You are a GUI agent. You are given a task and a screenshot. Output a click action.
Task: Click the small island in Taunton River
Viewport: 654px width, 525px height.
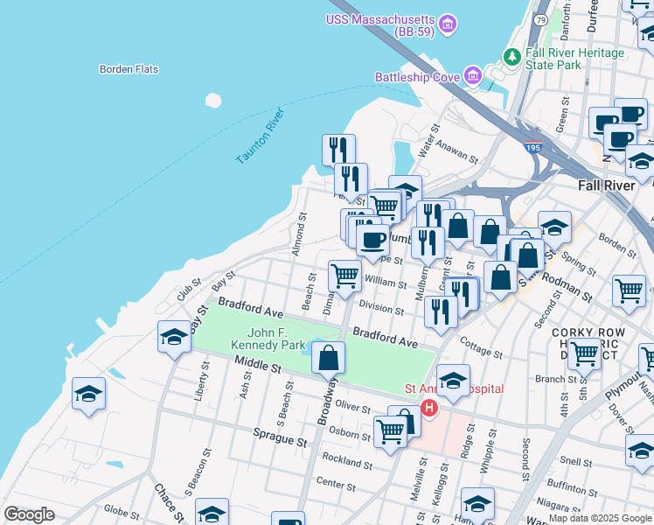tap(213, 100)
